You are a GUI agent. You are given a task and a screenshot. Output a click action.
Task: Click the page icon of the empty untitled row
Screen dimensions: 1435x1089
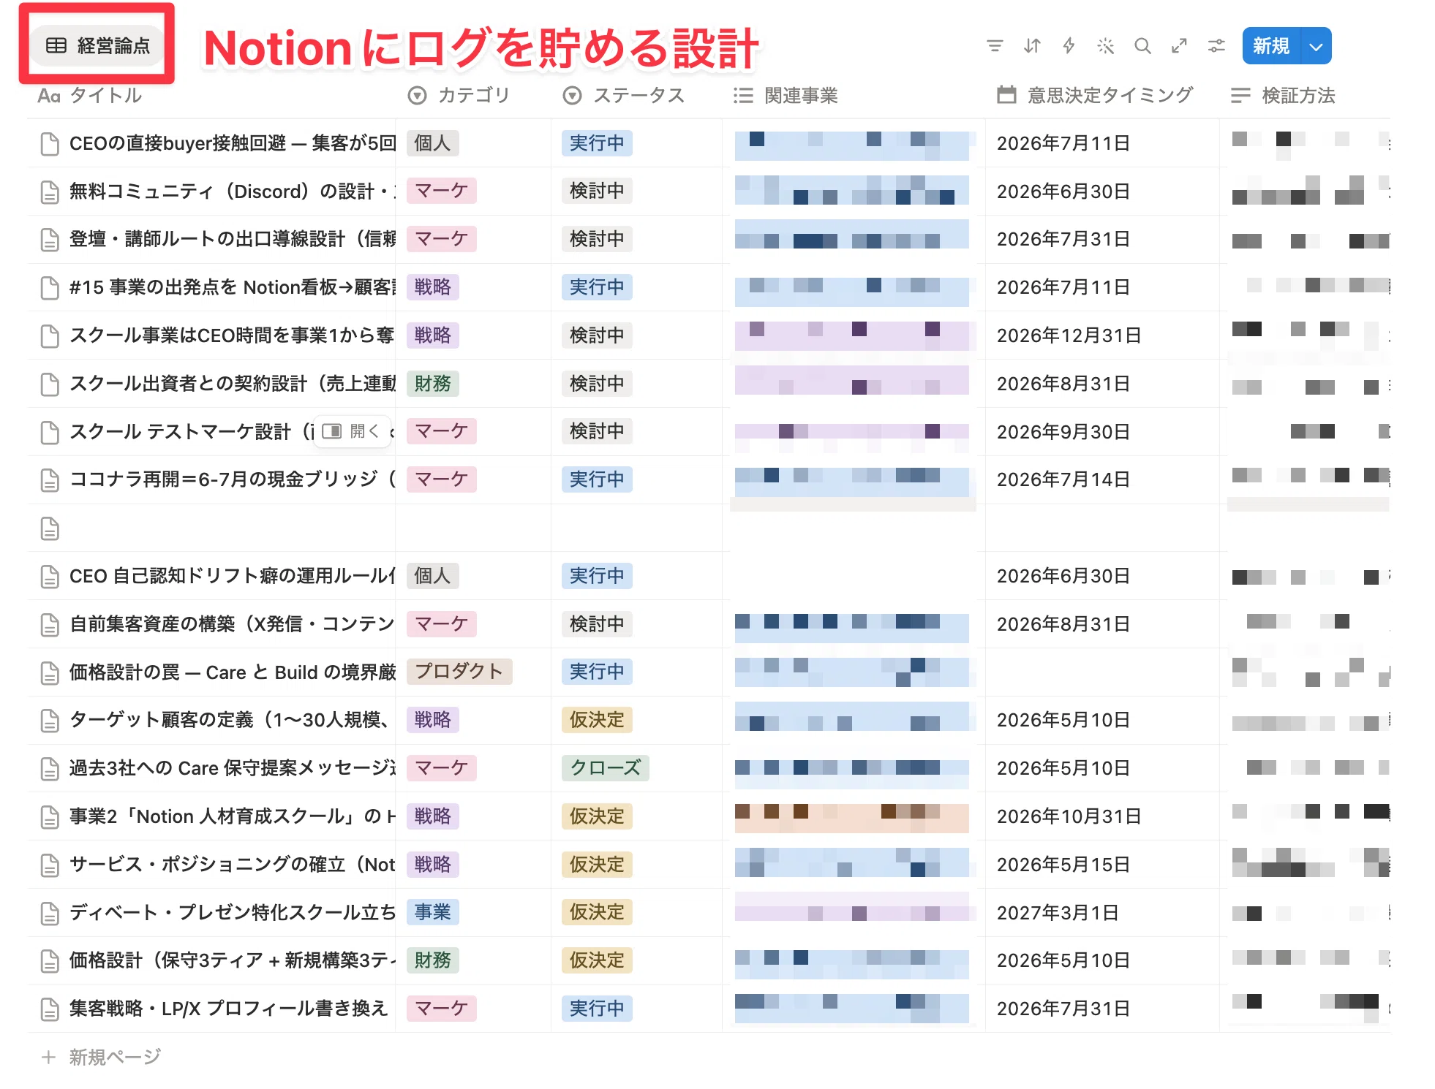[x=50, y=528]
